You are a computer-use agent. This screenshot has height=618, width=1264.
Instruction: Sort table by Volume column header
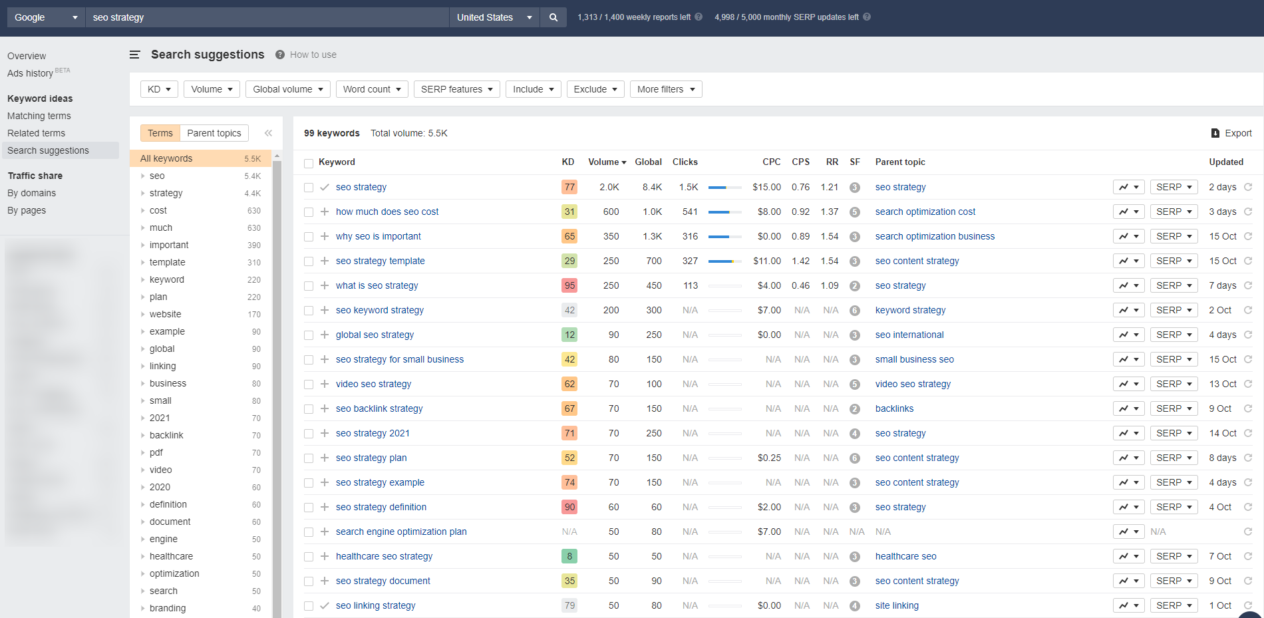pos(607,162)
